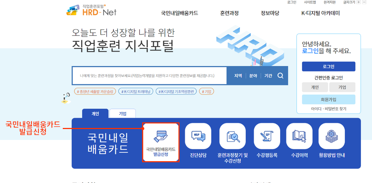Select the #K-디지털 기초역량훈련 tag

tap(176, 91)
